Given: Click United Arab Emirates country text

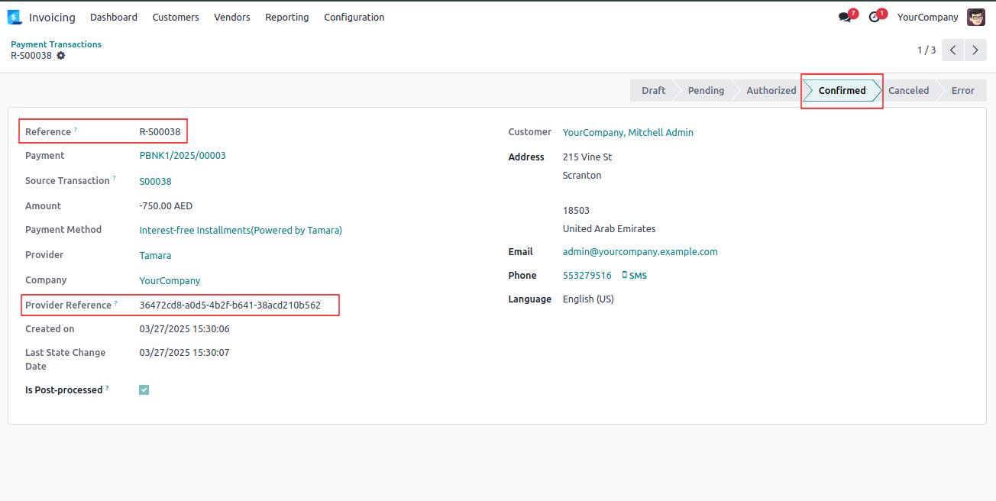Looking at the screenshot, I should pos(609,229).
